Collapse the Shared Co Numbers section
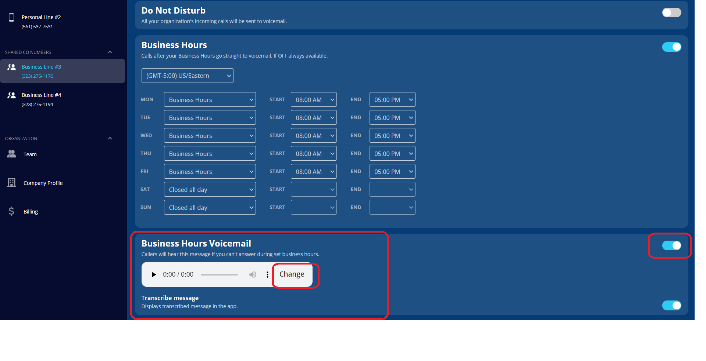The height and width of the screenshot is (361, 706). point(110,52)
